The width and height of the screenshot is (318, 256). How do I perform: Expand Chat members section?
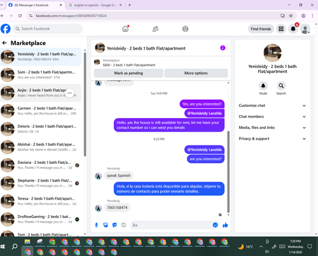click(x=272, y=116)
